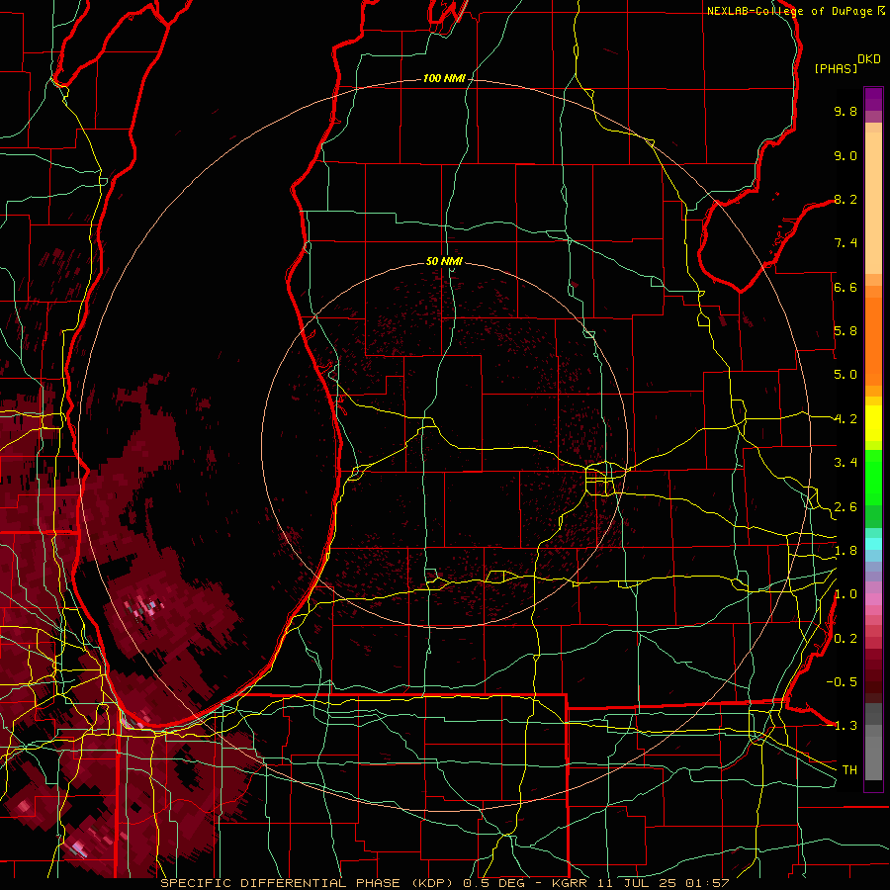Click the purple top band of the color scale
890x890 pixels.
tap(873, 99)
